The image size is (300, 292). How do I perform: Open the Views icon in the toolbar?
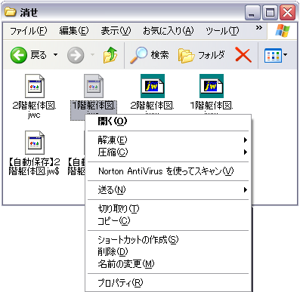pyautogui.click(x=273, y=55)
